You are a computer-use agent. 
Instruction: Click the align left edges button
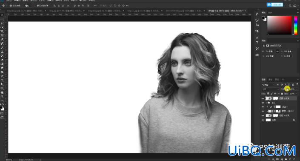click(x=54, y=6)
